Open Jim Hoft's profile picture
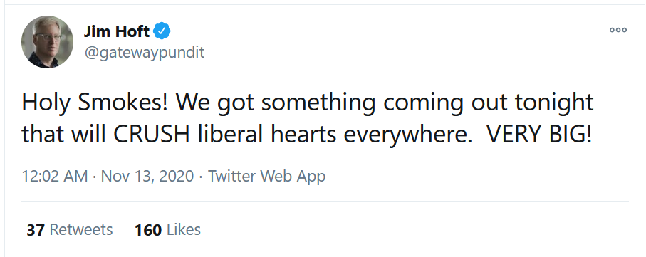The width and height of the screenshot is (646, 257). [48, 41]
